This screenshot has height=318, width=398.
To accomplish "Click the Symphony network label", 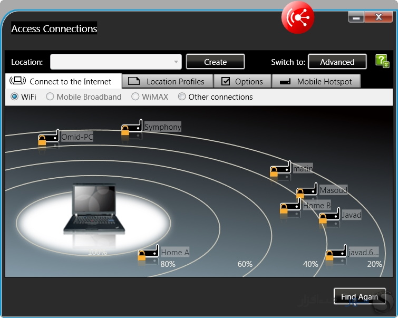I will click(x=163, y=127).
